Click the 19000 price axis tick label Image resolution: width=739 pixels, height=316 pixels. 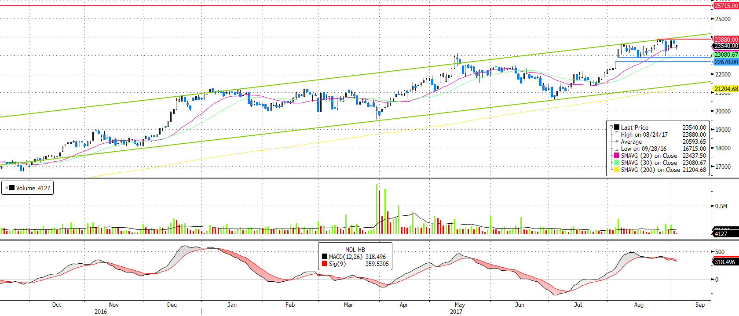click(x=723, y=130)
